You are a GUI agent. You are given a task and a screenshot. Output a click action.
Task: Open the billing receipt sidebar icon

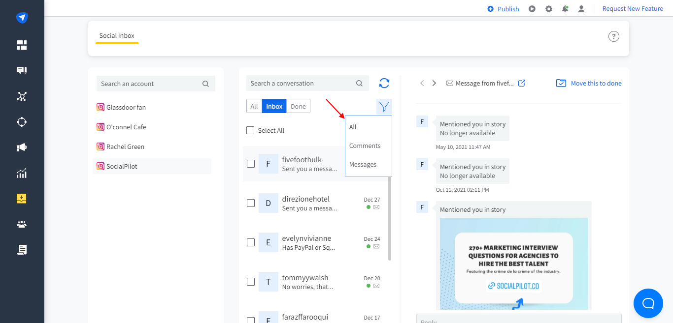pos(22,250)
